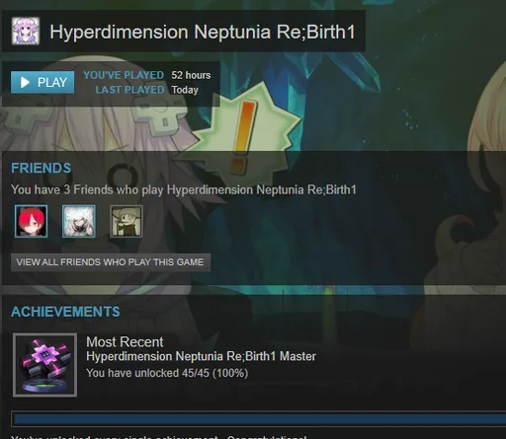This screenshot has width=506, height=439.
Task: Open the FRIENDS section header
Action: click(x=42, y=168)
